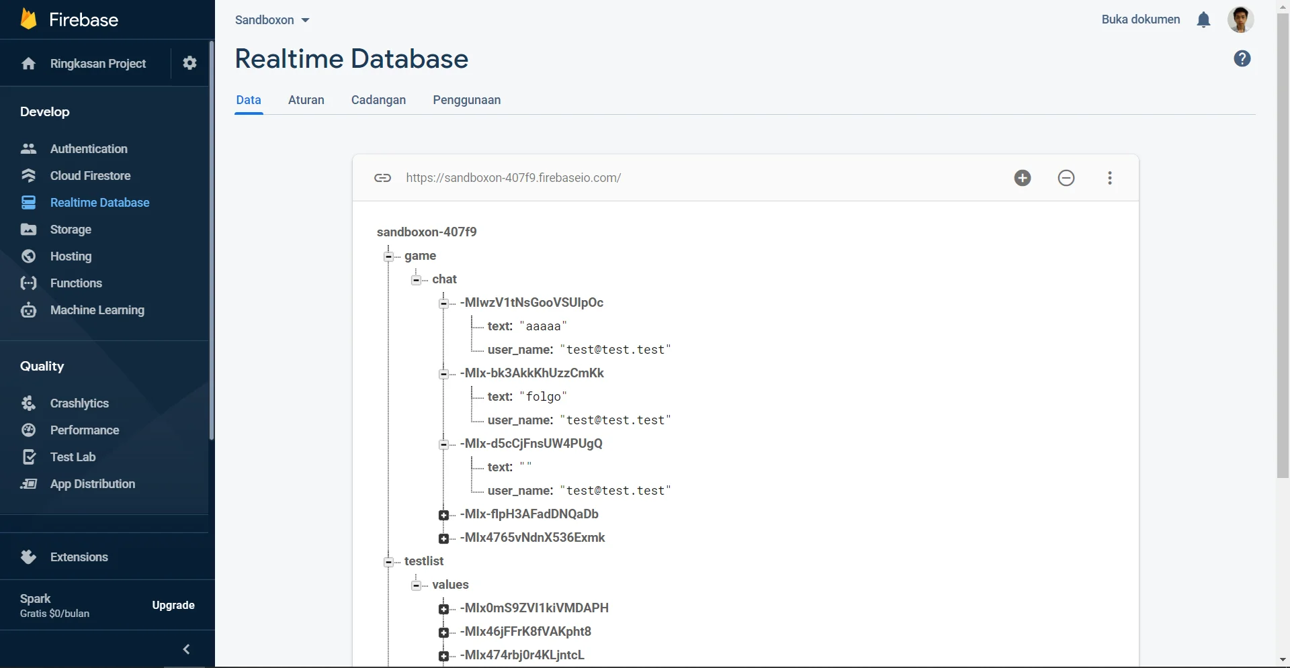Viewport: 1290px width, 668px height.
Task: Switch to the Data tab
Action: (x=249, y=100)
